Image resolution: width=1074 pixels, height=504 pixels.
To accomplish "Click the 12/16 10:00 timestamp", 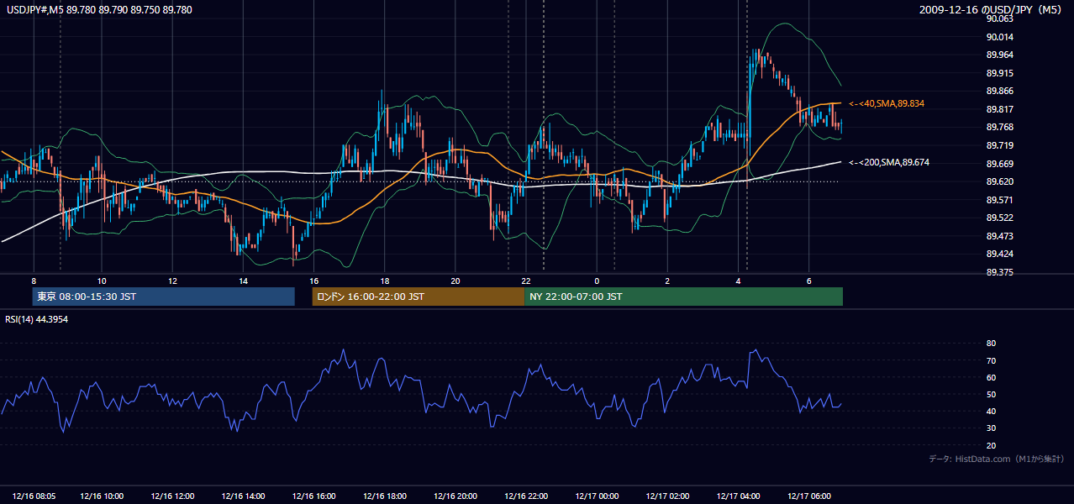I will [102, 496].
